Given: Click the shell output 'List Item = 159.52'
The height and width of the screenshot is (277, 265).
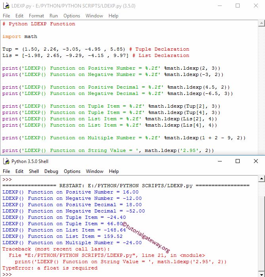Looking at the screenshot, I should click(x=63, y=236).
